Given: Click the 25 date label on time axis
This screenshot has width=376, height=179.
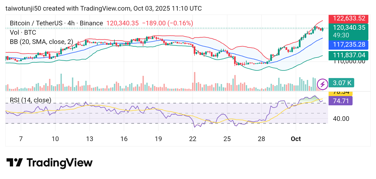Looking at the screenshot, I should tap(227, 139).
